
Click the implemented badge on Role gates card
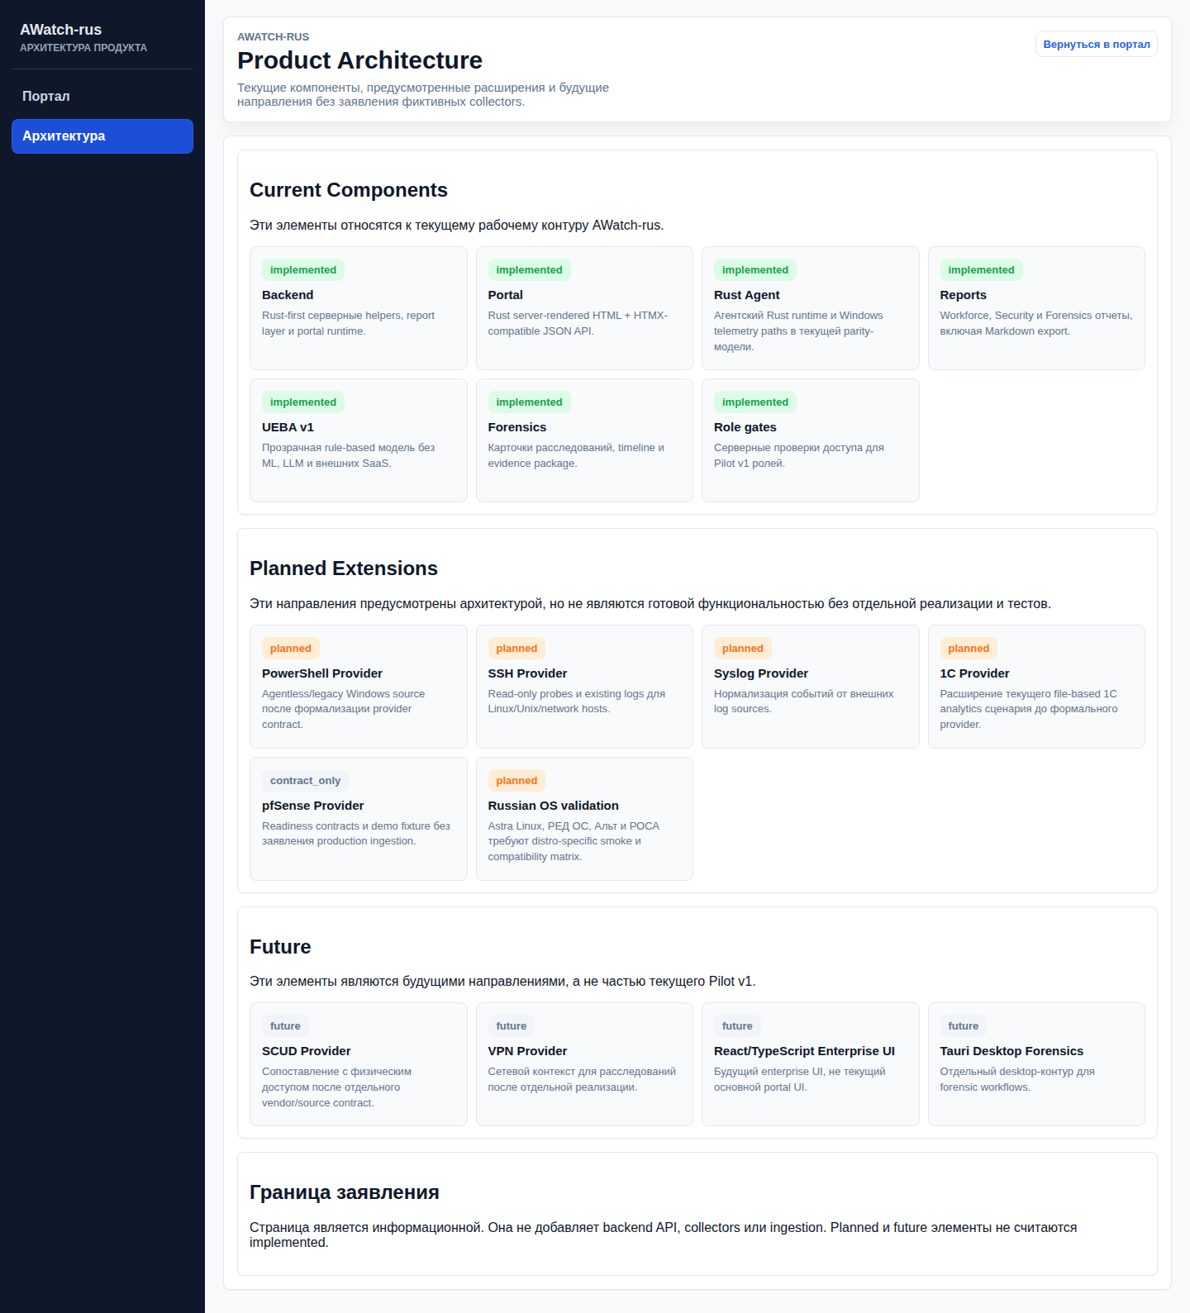pos(755,402)
